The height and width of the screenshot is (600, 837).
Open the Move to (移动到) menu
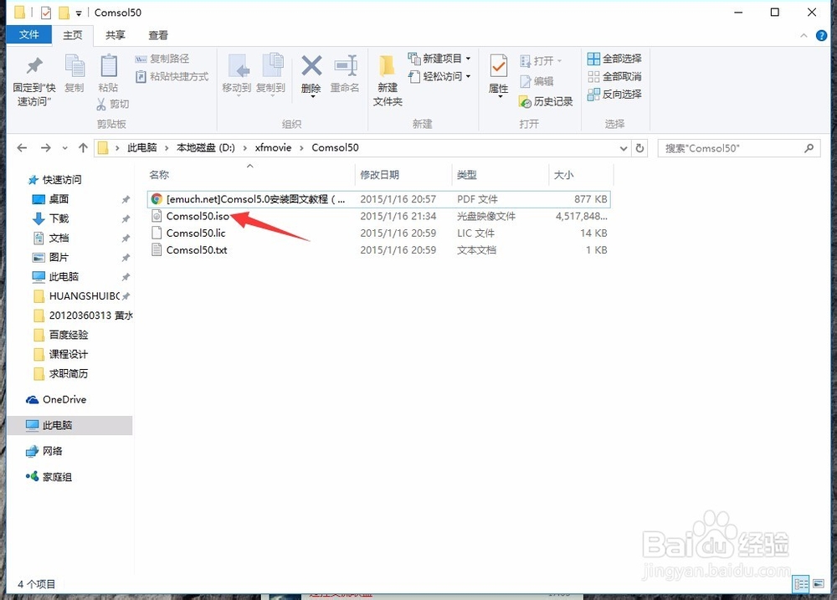pyautogui.click(x=237, y=74)
